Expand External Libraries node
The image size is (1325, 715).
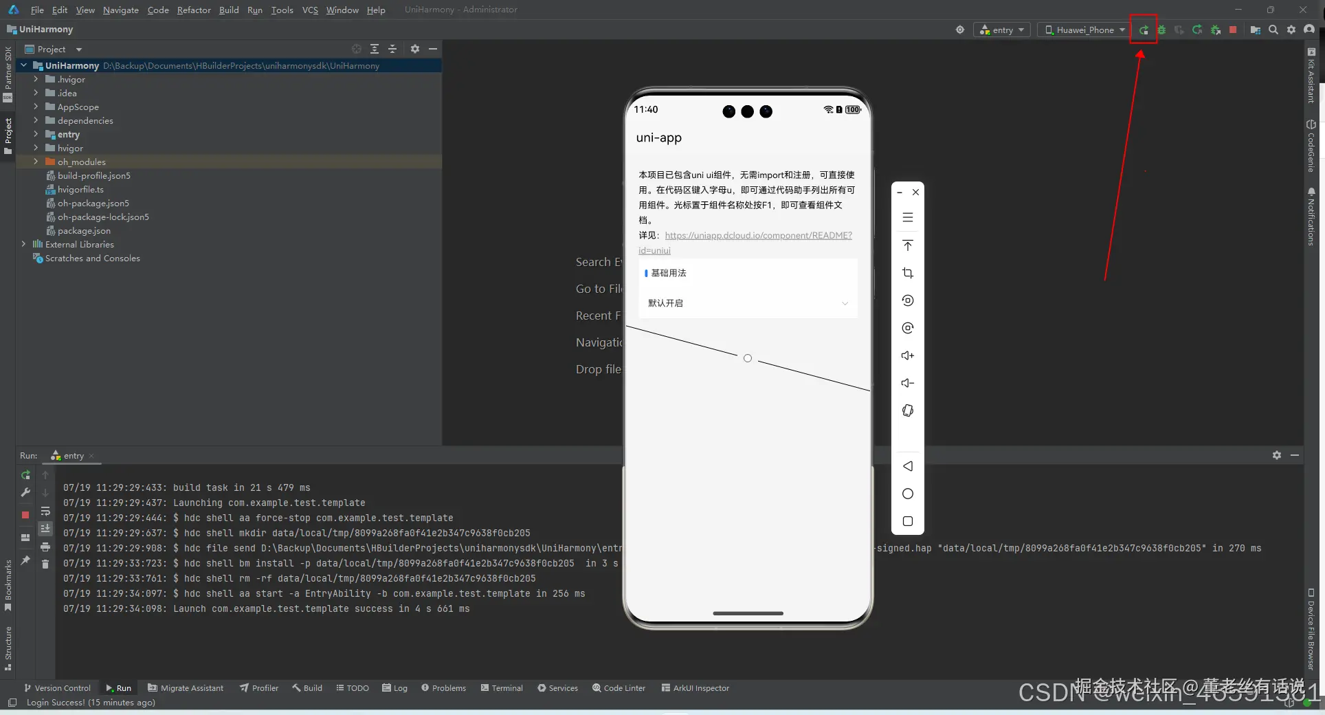24,244
